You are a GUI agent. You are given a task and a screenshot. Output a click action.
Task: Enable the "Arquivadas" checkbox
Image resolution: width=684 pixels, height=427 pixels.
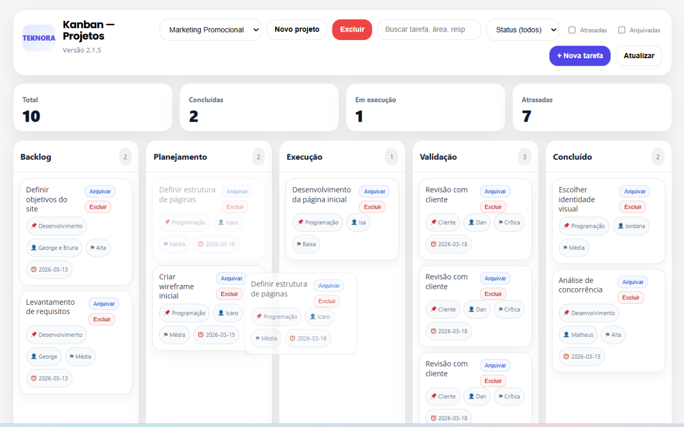pos(621,30)
